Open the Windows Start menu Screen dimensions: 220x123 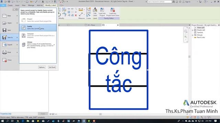[2, 121]
